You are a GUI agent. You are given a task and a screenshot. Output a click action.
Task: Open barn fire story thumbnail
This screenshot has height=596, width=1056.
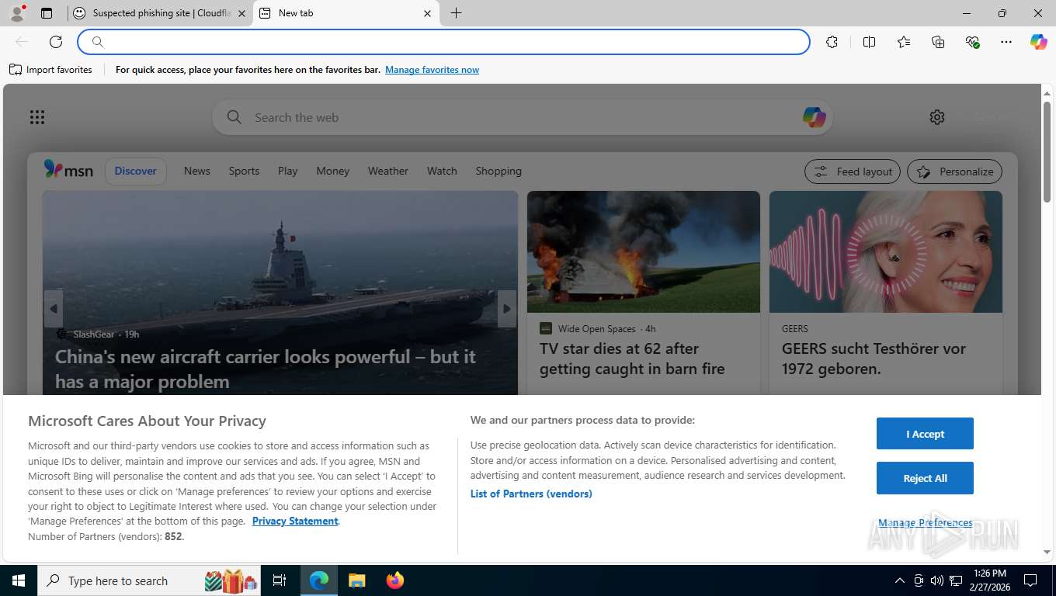(x=644, y=252)
